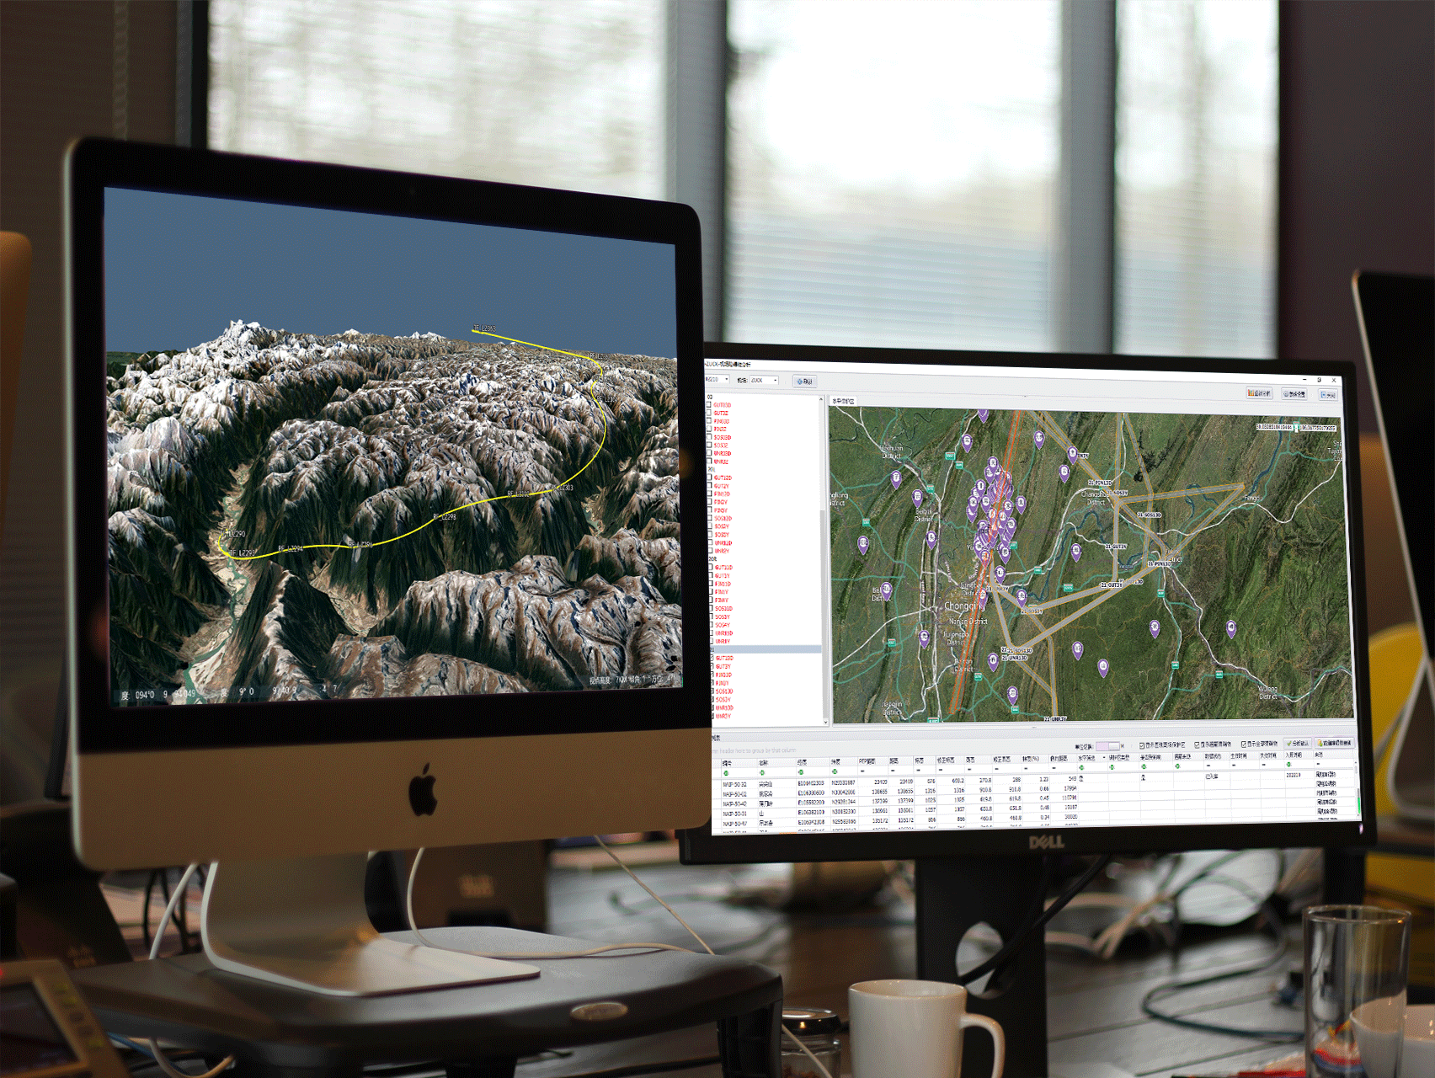Screen dimensions: 1435x1078
Task: Click the 21-SOS13D label east of Changshou District
Action: click(x=1150, y=515)
